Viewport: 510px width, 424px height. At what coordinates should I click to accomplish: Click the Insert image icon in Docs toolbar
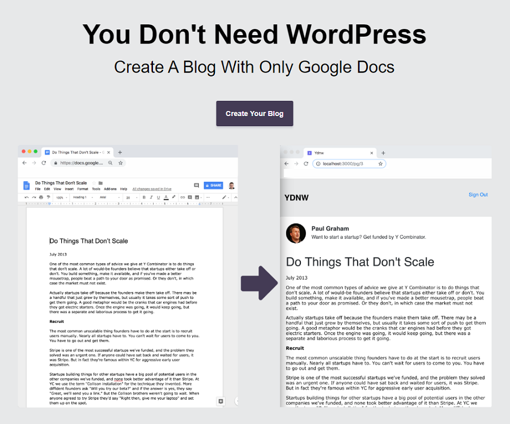tap(198, 197)
